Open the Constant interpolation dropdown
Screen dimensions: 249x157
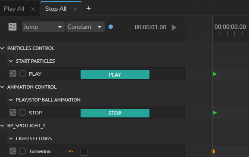click(85, 27)
